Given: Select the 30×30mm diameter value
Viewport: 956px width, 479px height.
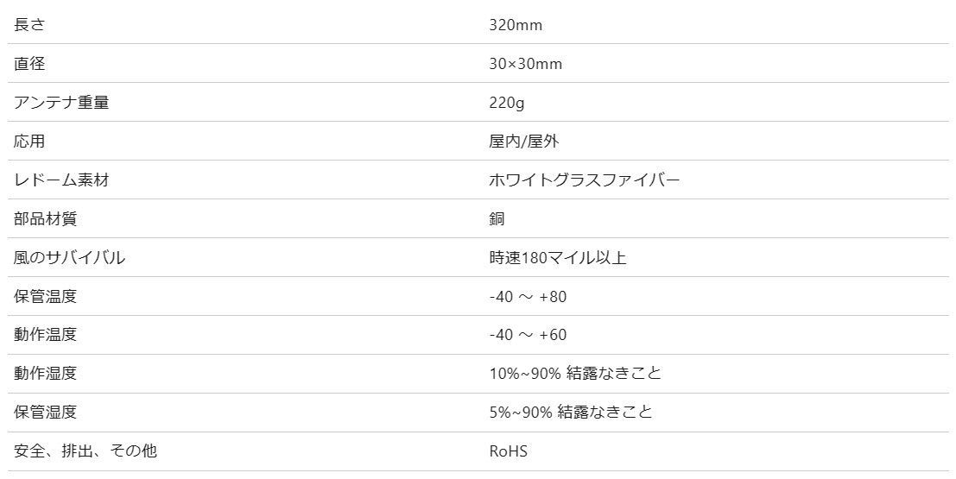Looking at the screenshot, I should pos(526,64).
